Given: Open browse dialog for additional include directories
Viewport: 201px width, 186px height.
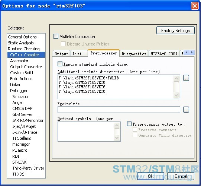Looking at the screenshot, I should (x=186, y=78).
